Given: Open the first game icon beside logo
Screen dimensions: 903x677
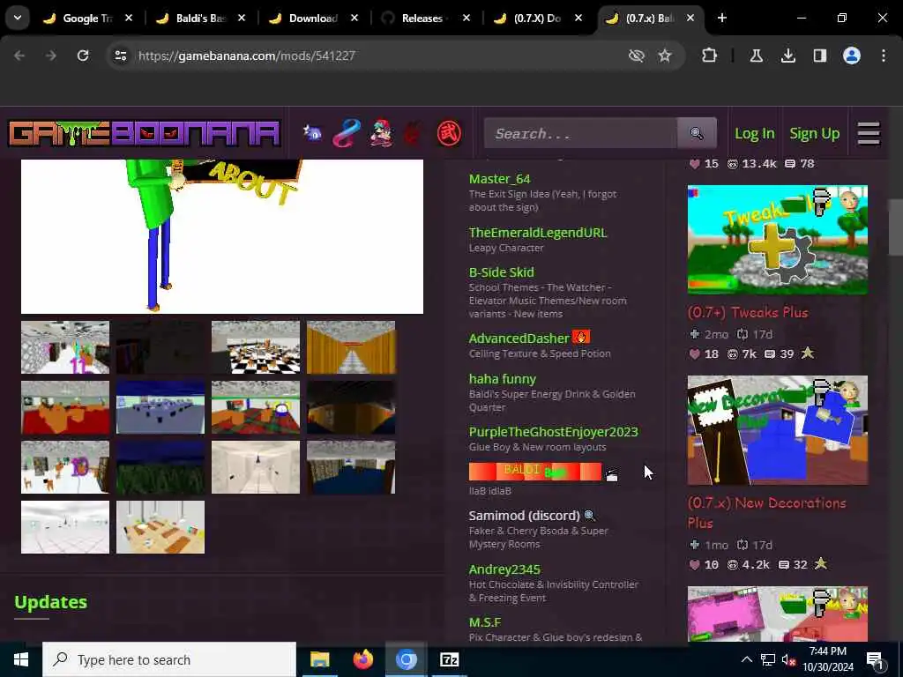Looking at the screenshot, I should click(x=313, y=134).
